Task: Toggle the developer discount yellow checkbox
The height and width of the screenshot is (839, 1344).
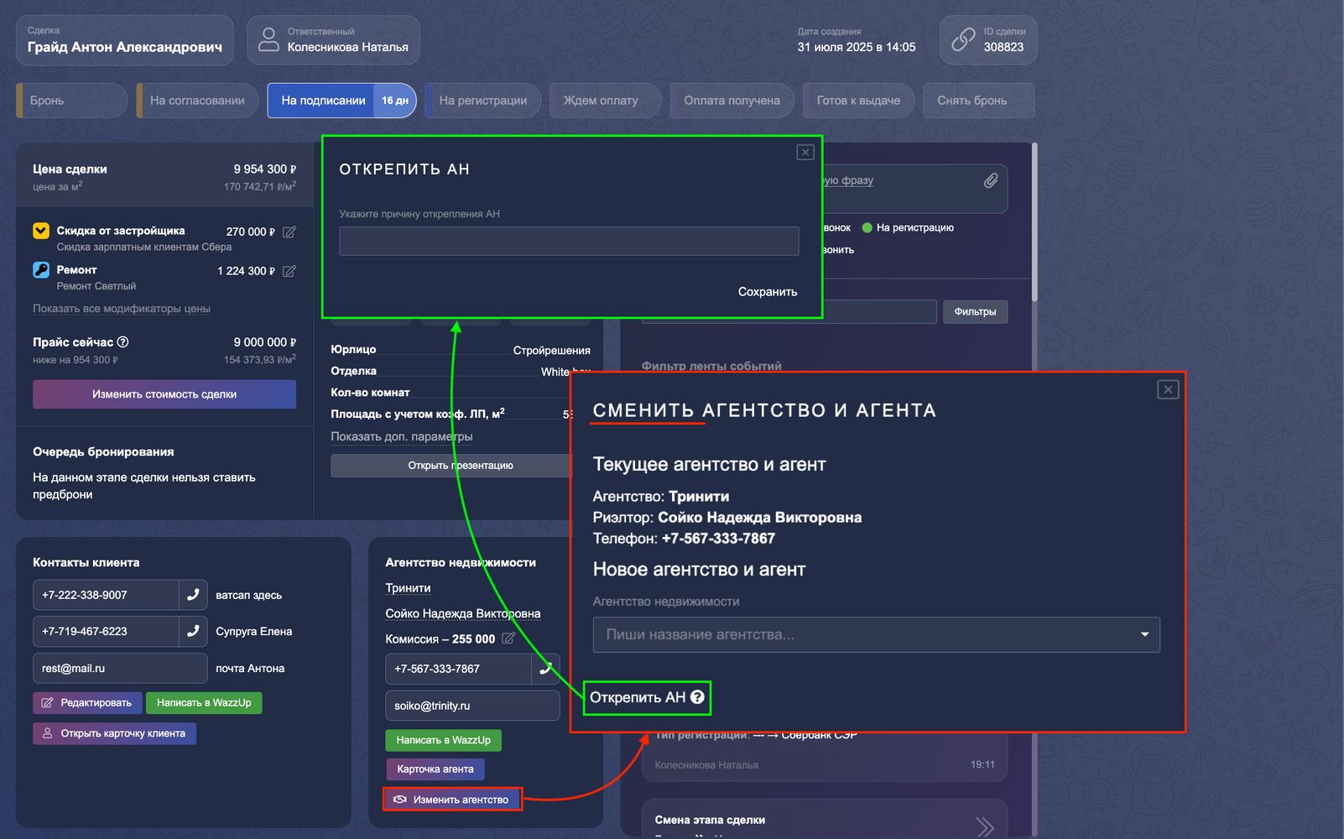Action: (x=41, y=231)
